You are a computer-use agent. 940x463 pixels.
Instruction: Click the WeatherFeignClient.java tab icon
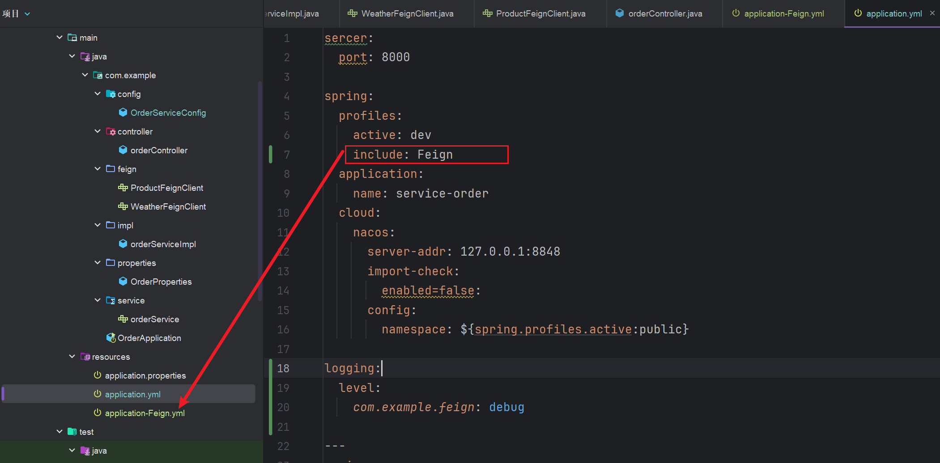[x=353, y=13]
